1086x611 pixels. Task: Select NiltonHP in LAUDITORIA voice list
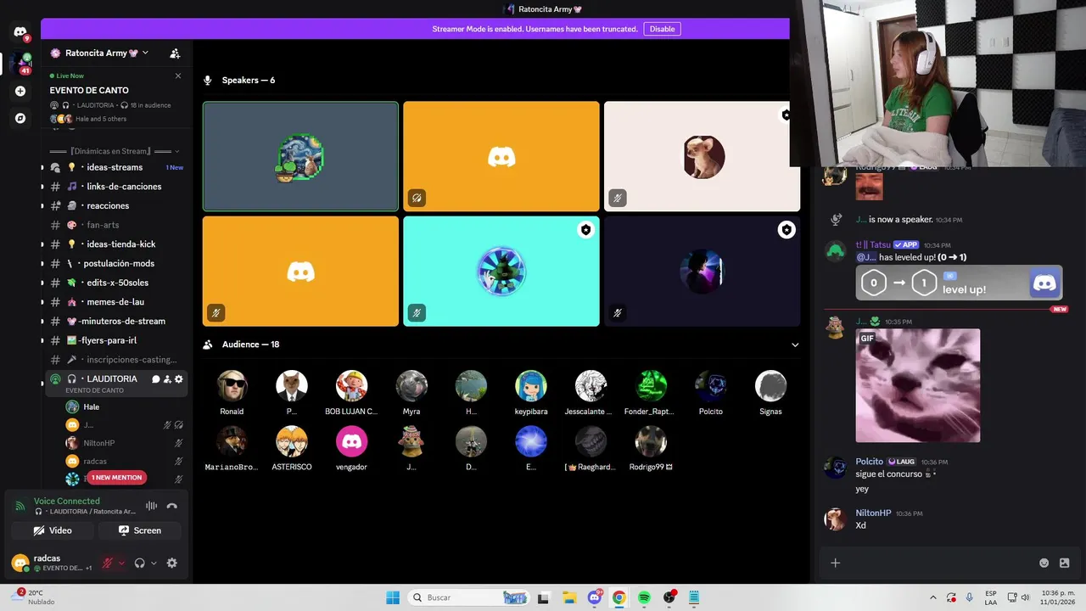pos(125,443)
